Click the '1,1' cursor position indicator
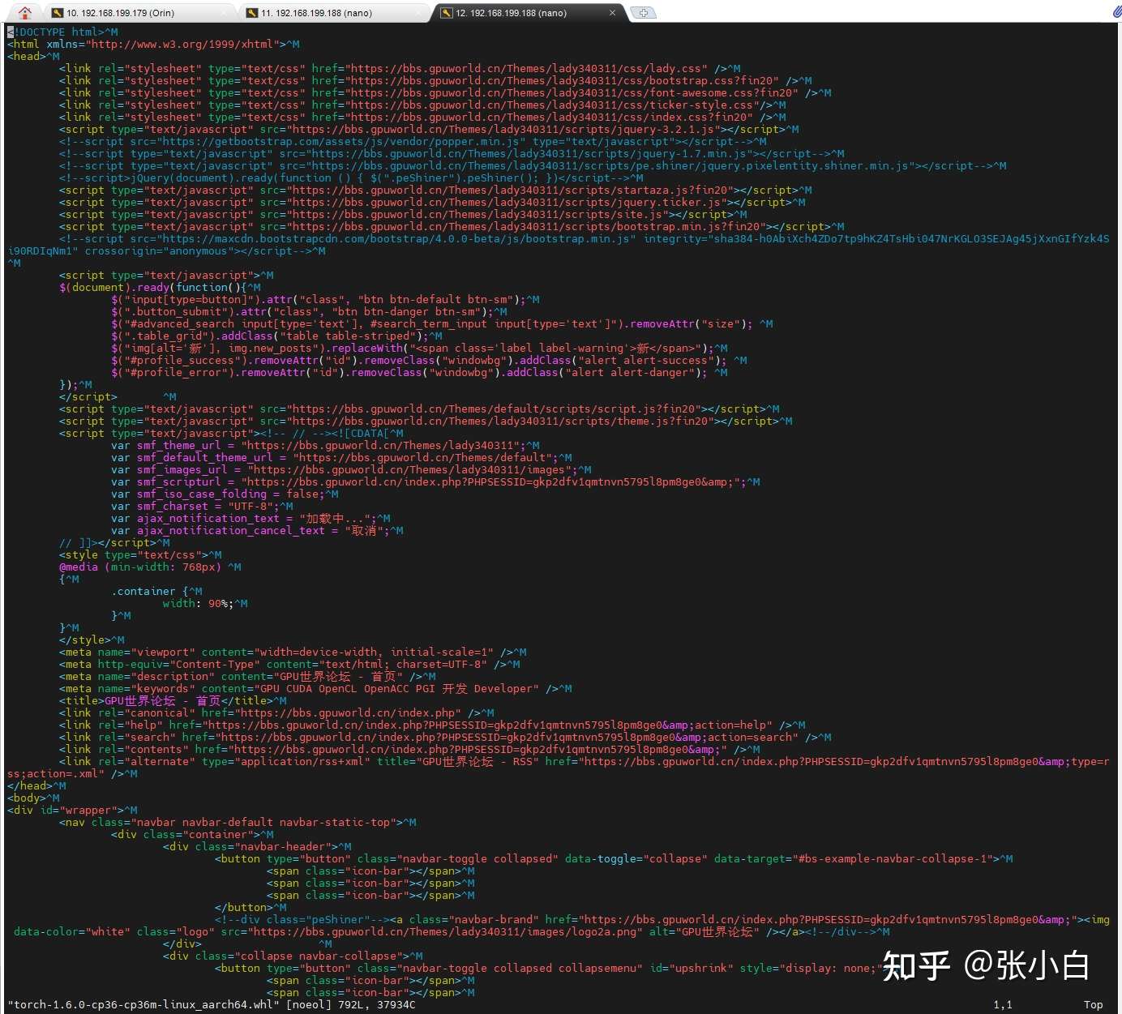The image size is (1122, 1014). [x=1003, y=1004]
